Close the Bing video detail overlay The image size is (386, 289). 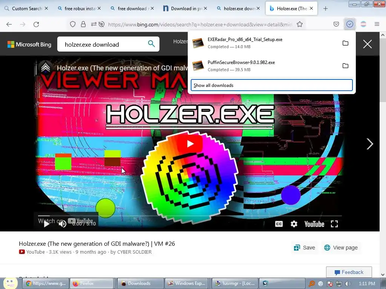pyautogui.click(x=367, y=44)
